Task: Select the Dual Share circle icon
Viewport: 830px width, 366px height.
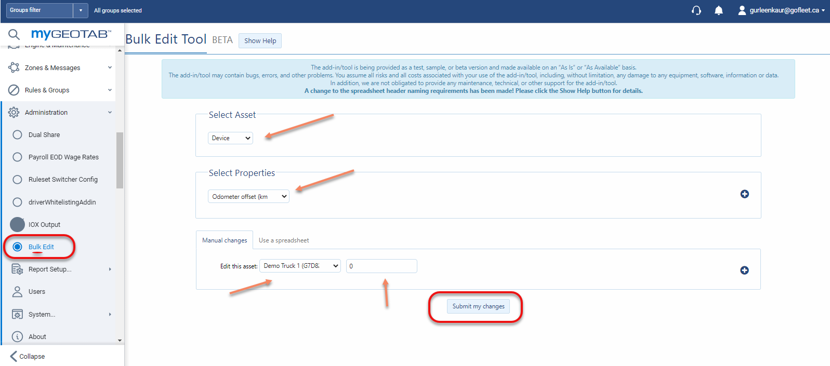Action: click(x=17, y=134)
